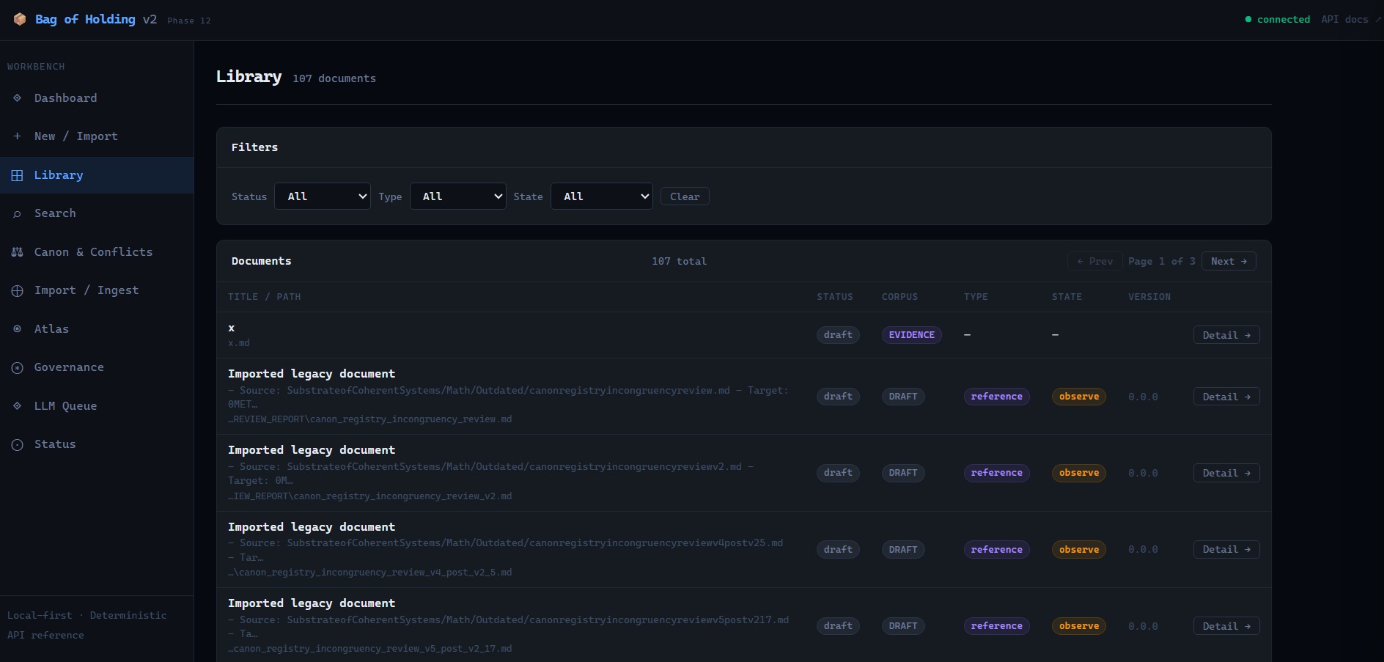
Task: Open the LLM Queue
Action: (x=97, y=406)
